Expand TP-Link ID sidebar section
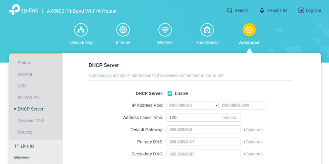The width and height of the screenshot is (329, 164). coord(24,146)
